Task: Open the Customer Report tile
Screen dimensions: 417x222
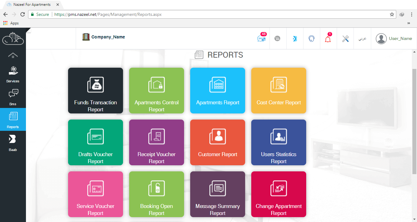Action: [x=217, y=142]
